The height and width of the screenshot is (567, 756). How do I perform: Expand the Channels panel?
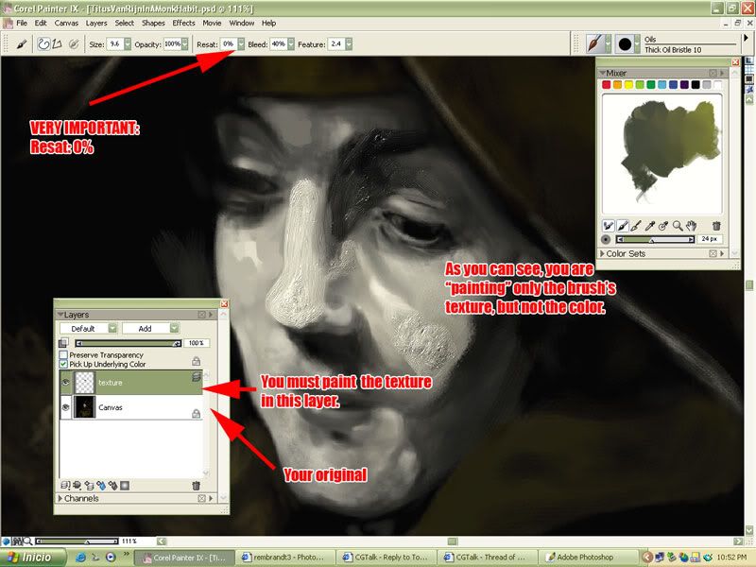(x=61, y=498)
